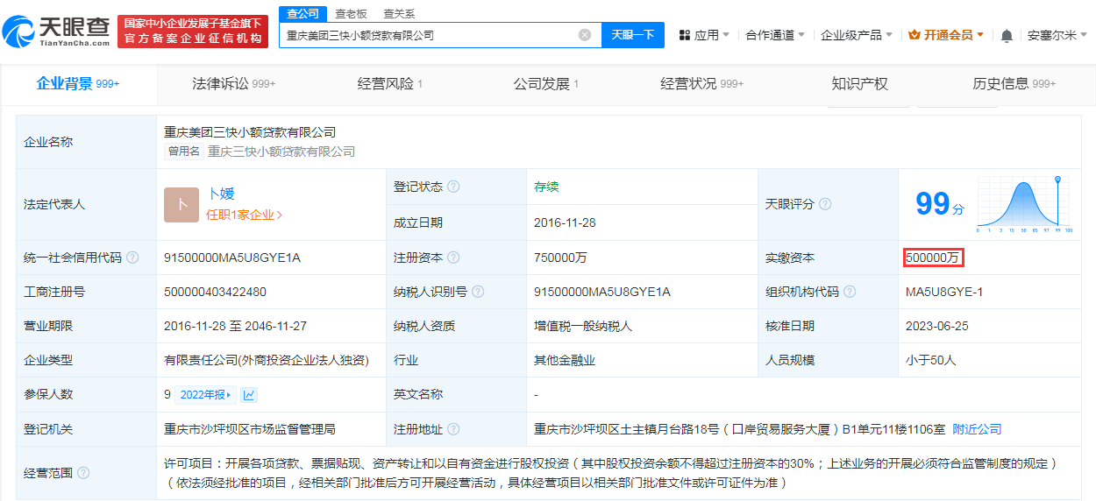Clear the search box with the X icon
This screenshot has width=1096, height=501.
585,35
